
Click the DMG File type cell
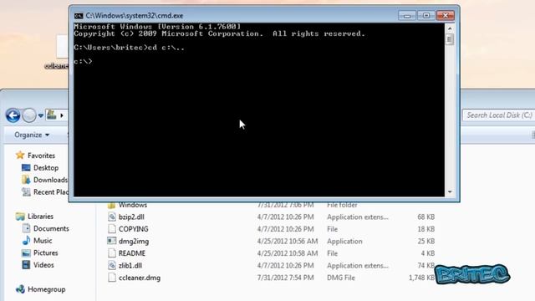341,278
